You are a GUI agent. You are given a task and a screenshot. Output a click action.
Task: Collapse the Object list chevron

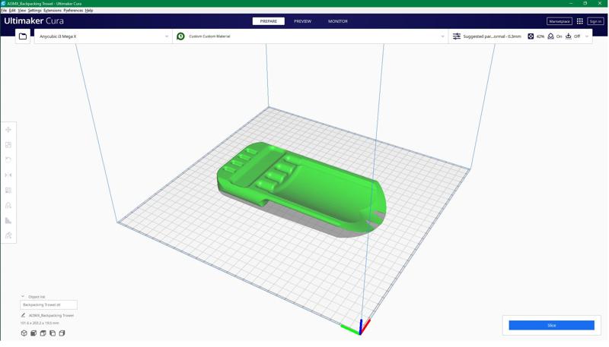[x=23, y=296]
